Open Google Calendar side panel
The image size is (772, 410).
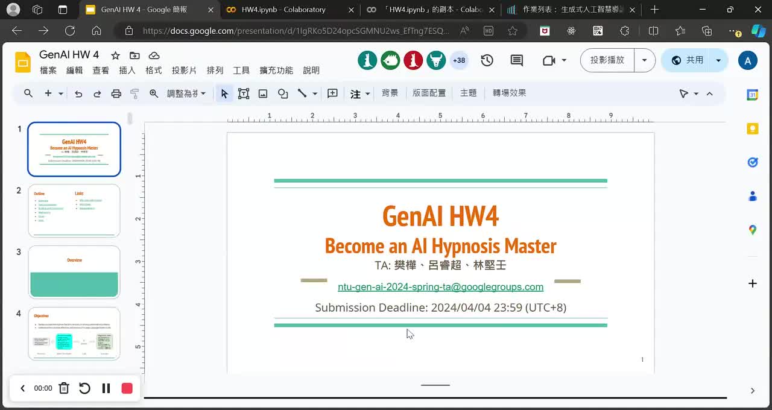pos(752,95)
